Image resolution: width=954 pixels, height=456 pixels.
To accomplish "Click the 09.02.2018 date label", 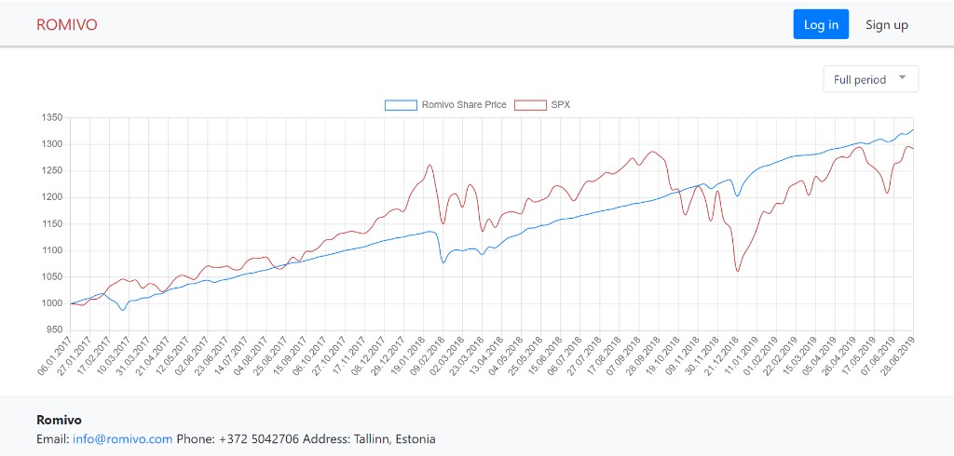I will coord(428,356).
